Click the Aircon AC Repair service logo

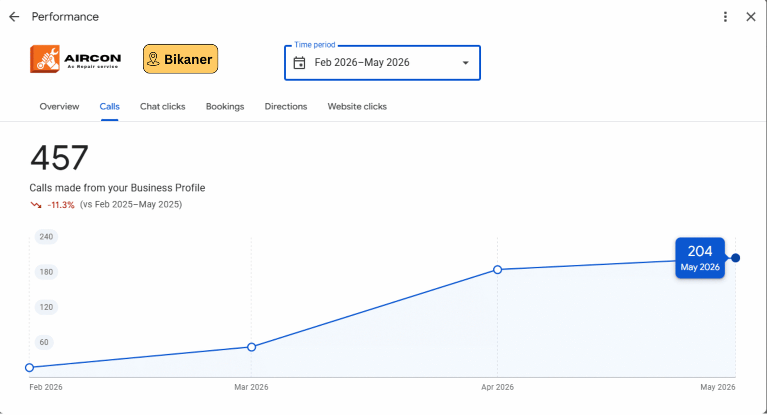coord(76,59)
